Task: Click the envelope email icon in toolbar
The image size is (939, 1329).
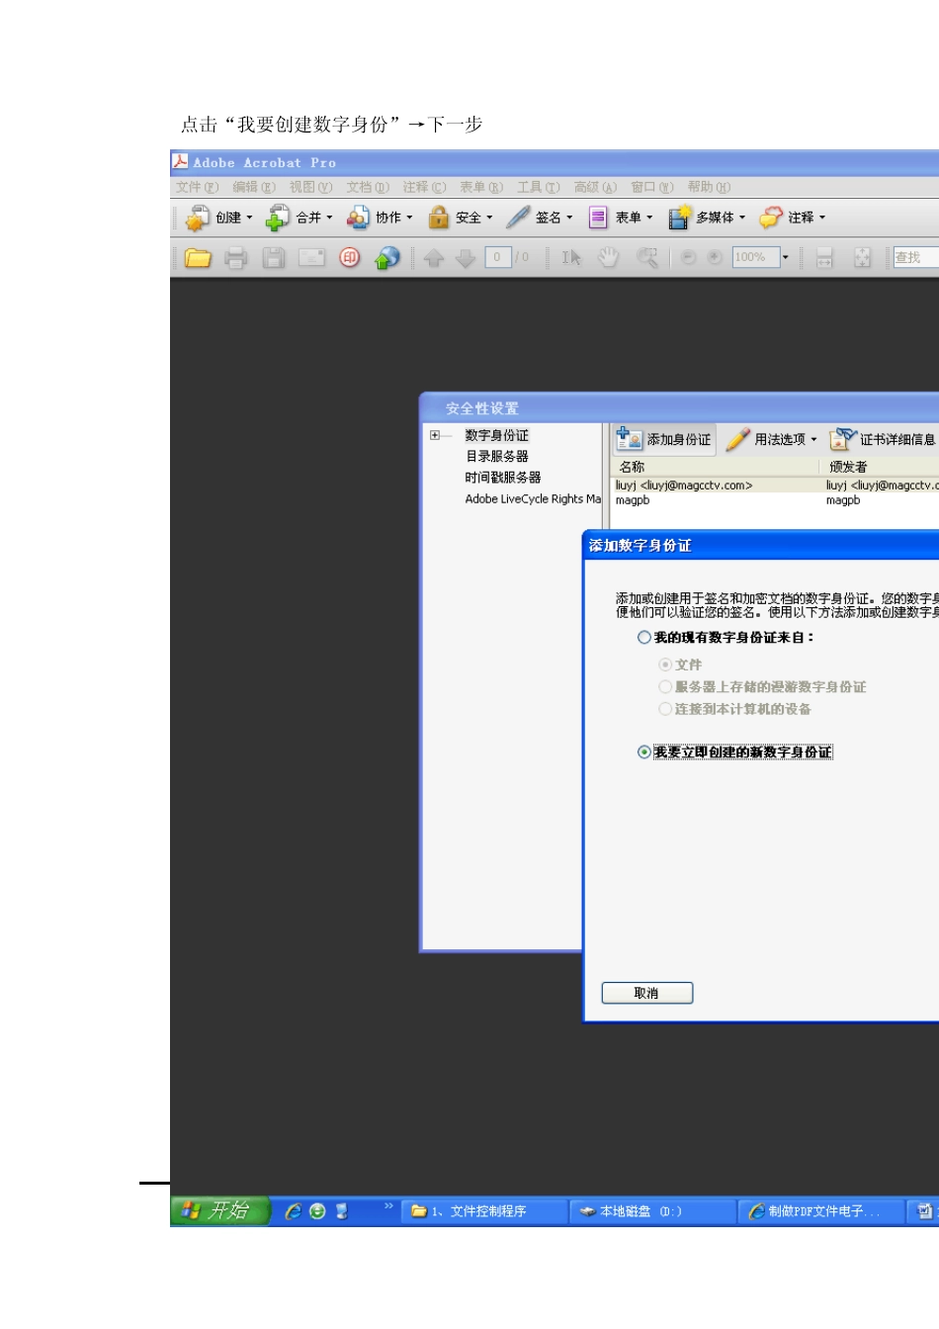Action: [x=311, y=258]
